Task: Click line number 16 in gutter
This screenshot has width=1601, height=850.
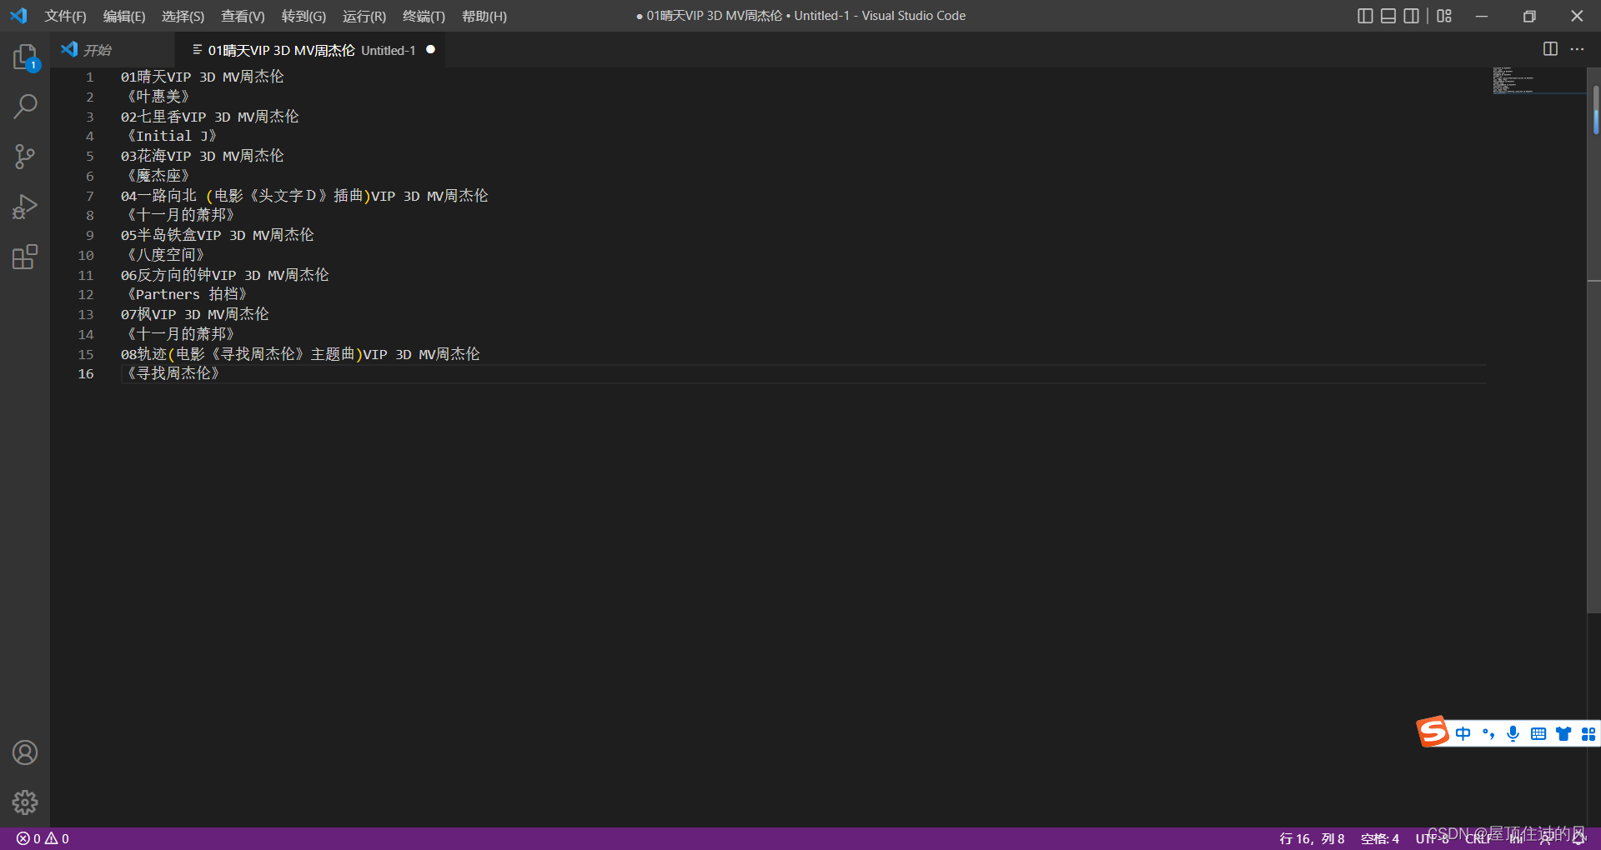Action: coord(86,374)
